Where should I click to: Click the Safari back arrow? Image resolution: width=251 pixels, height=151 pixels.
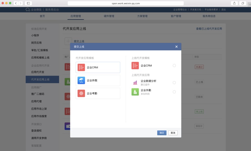(16, 3)
